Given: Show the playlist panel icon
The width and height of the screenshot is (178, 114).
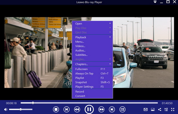Looking at the screenshot, I should 166,109.
